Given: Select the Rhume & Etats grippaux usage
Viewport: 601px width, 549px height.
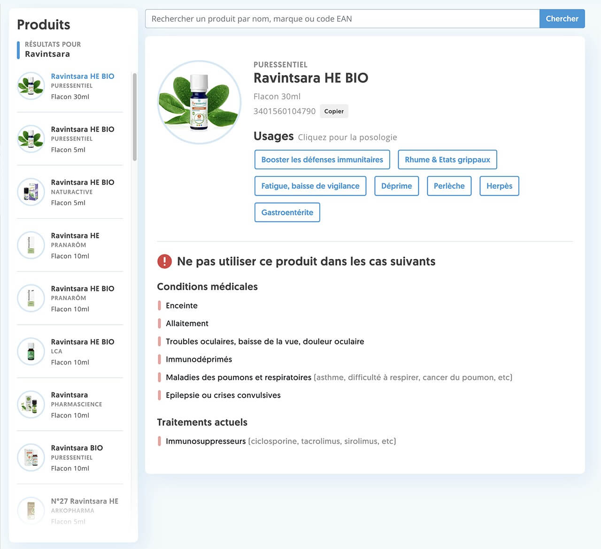Looking at the screenshot, I should (x=447, y=160).
